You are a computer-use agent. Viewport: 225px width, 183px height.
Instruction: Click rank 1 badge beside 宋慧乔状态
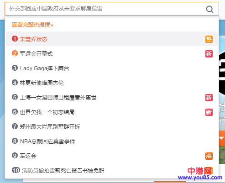[15, 39]
